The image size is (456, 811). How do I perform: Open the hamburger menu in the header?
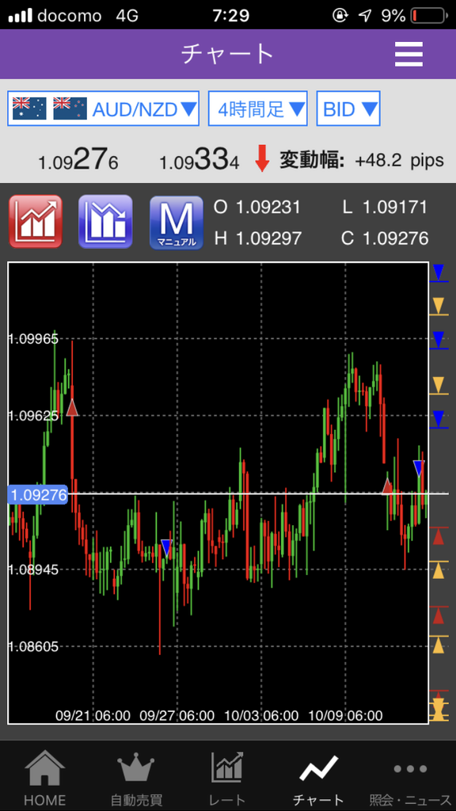tap(408, 54)
